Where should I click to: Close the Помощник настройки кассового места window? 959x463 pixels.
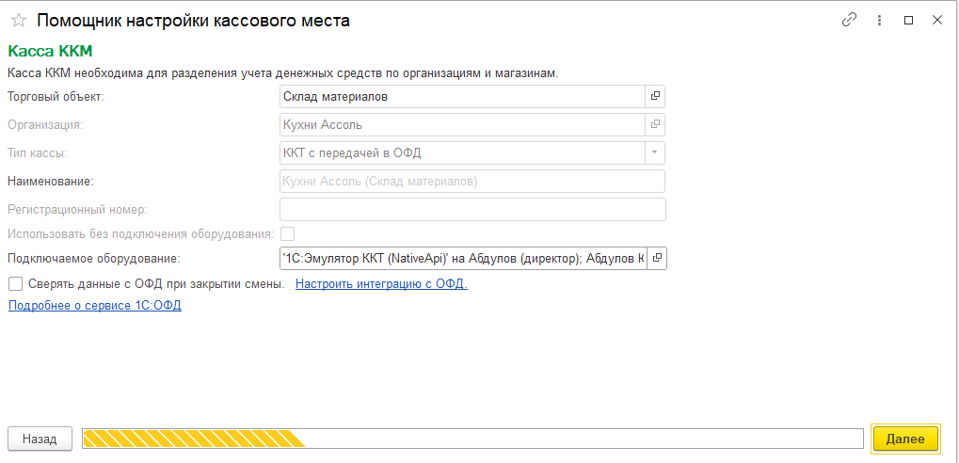(937, 20)
